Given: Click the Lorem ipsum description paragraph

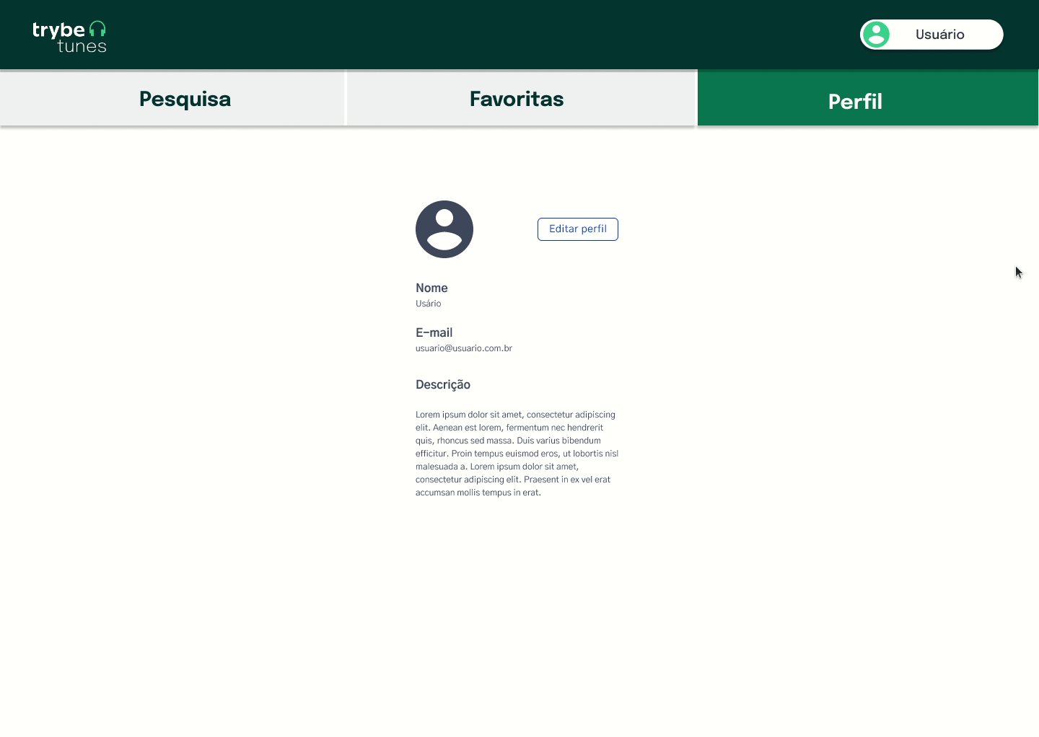Looking at the screenshot, I should [x=517, y=453].
